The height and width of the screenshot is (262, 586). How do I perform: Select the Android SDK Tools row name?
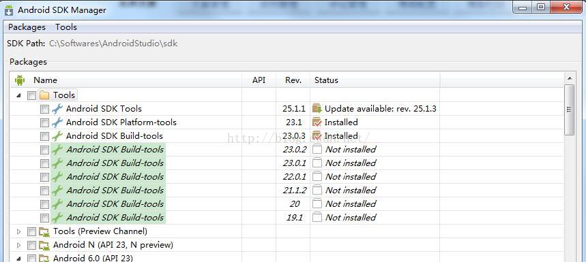click(104, 109)
